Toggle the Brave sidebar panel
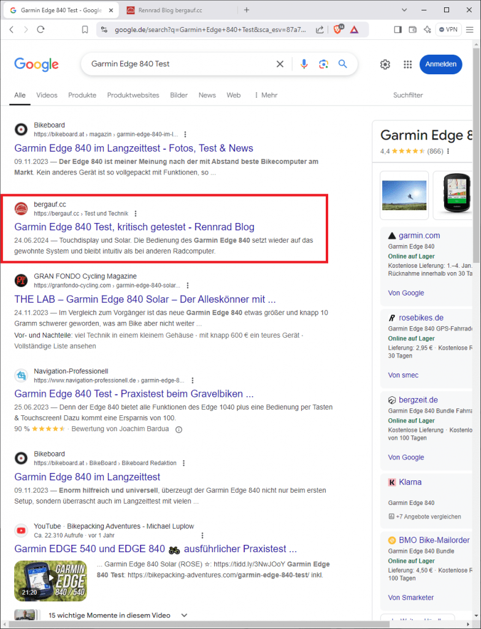 click(398, 29)
